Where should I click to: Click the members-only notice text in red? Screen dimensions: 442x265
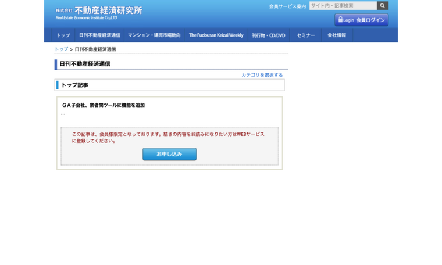pos(167,137)
